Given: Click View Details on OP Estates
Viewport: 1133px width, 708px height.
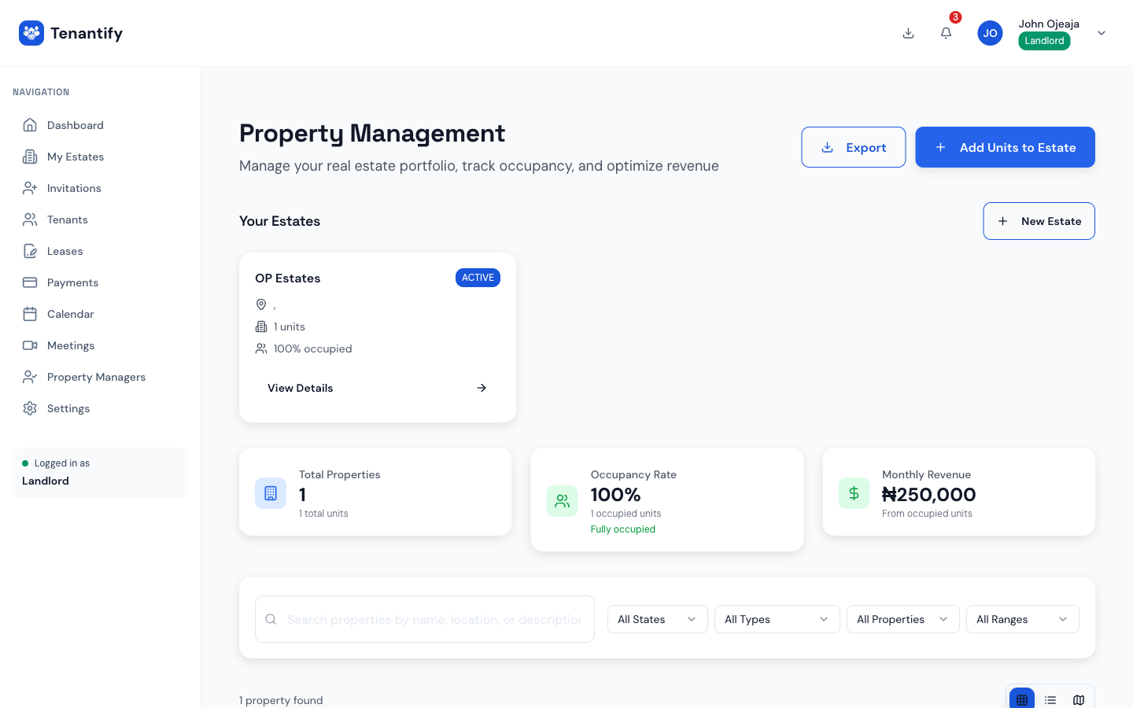Looking at the screenshot, I should 378,388.
